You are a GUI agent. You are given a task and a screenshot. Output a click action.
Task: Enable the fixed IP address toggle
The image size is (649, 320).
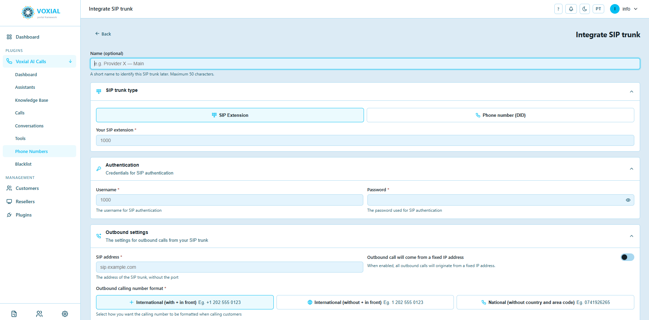[x=627, y=257]
